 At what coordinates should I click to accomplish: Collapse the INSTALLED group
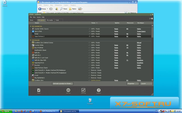click(x=31, y=40)
